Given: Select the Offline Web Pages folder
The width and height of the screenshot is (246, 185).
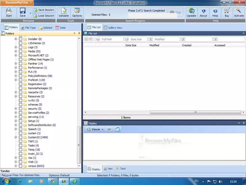Looking at the screenshot, I should click(x=41, y=60).
